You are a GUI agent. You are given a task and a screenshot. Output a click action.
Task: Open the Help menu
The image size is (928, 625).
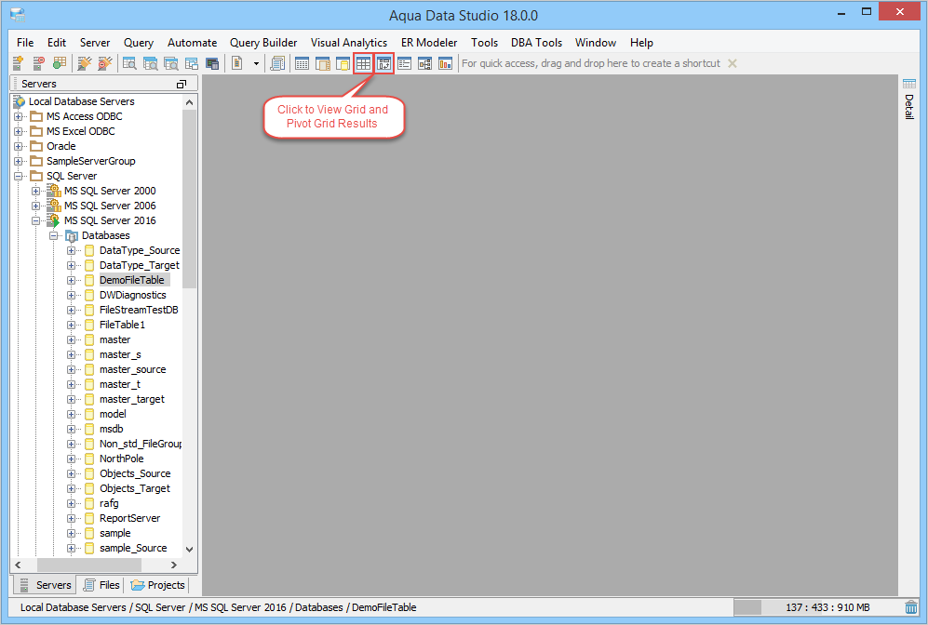coord(641,43)
